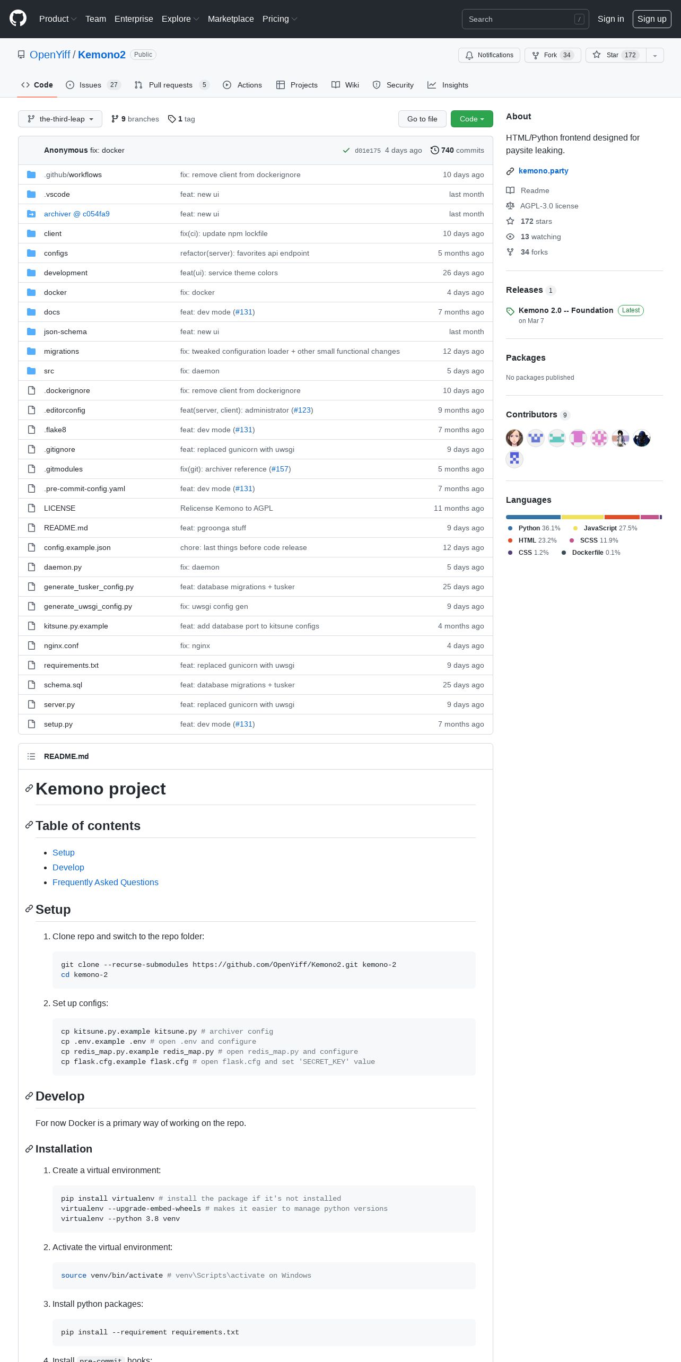Click the LICENSE file icon
This screenshot has width=681, height=1362.
coord(31,508)
